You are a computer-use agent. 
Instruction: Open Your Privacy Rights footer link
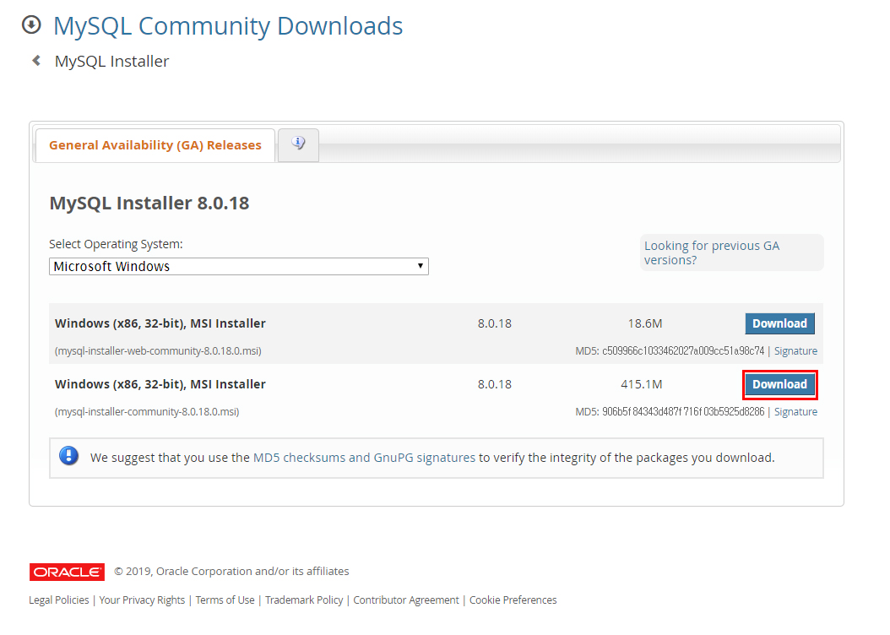coord(142,600)
